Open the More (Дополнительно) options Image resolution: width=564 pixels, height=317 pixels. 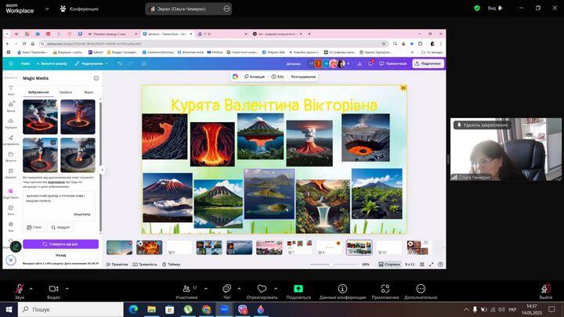[421, 291]
